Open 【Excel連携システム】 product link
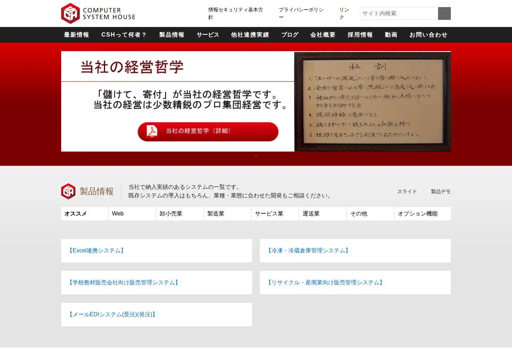Screen dimensions: 512x355 pyautogui.click(x=96, y=251)
